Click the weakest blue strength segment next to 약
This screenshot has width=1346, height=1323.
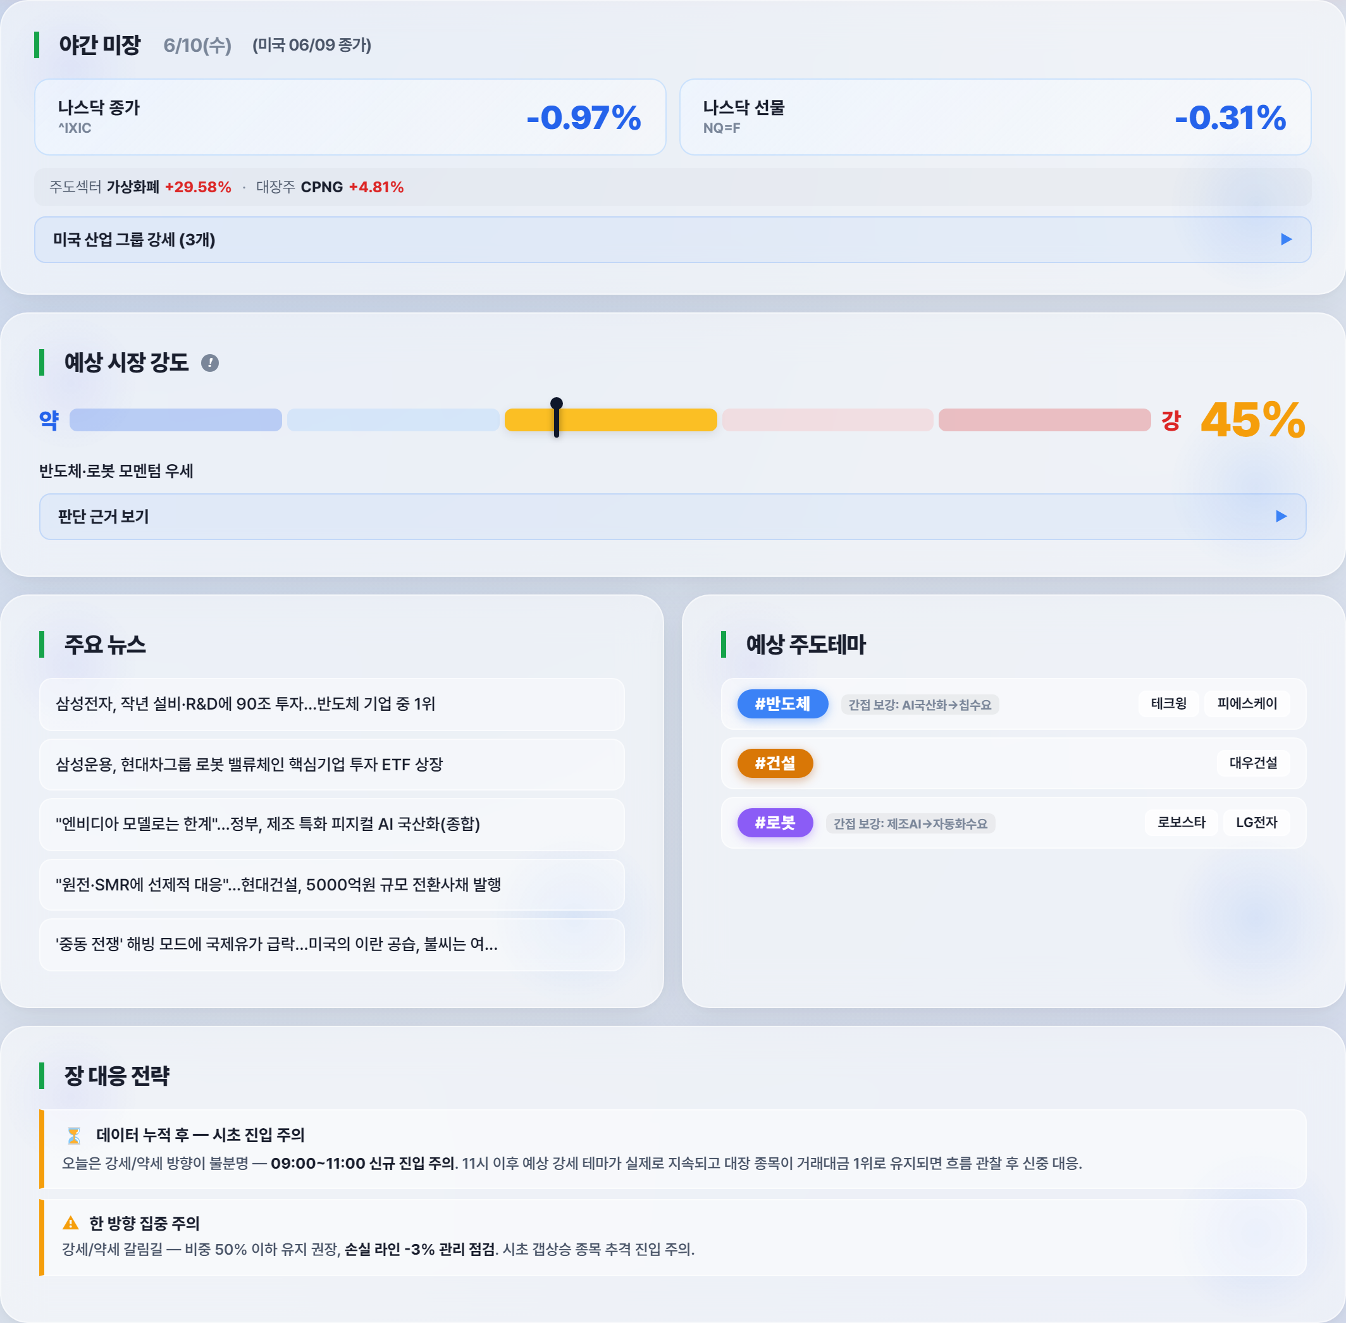(x=176, y=420)
